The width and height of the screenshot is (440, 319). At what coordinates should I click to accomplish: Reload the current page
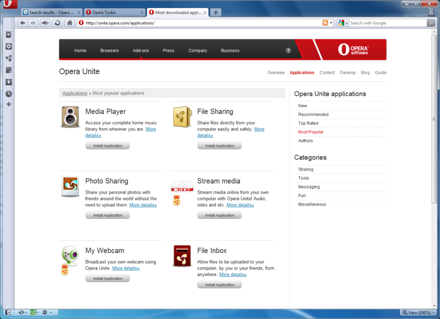(58, 23)
